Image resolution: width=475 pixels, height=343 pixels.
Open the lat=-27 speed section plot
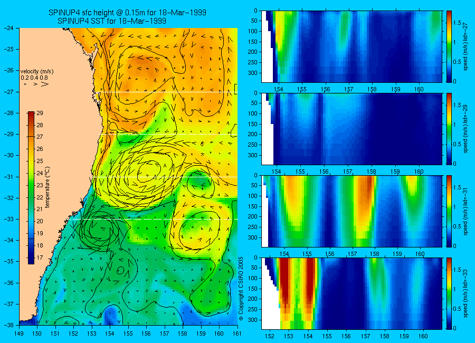click(x=351, y=46)
